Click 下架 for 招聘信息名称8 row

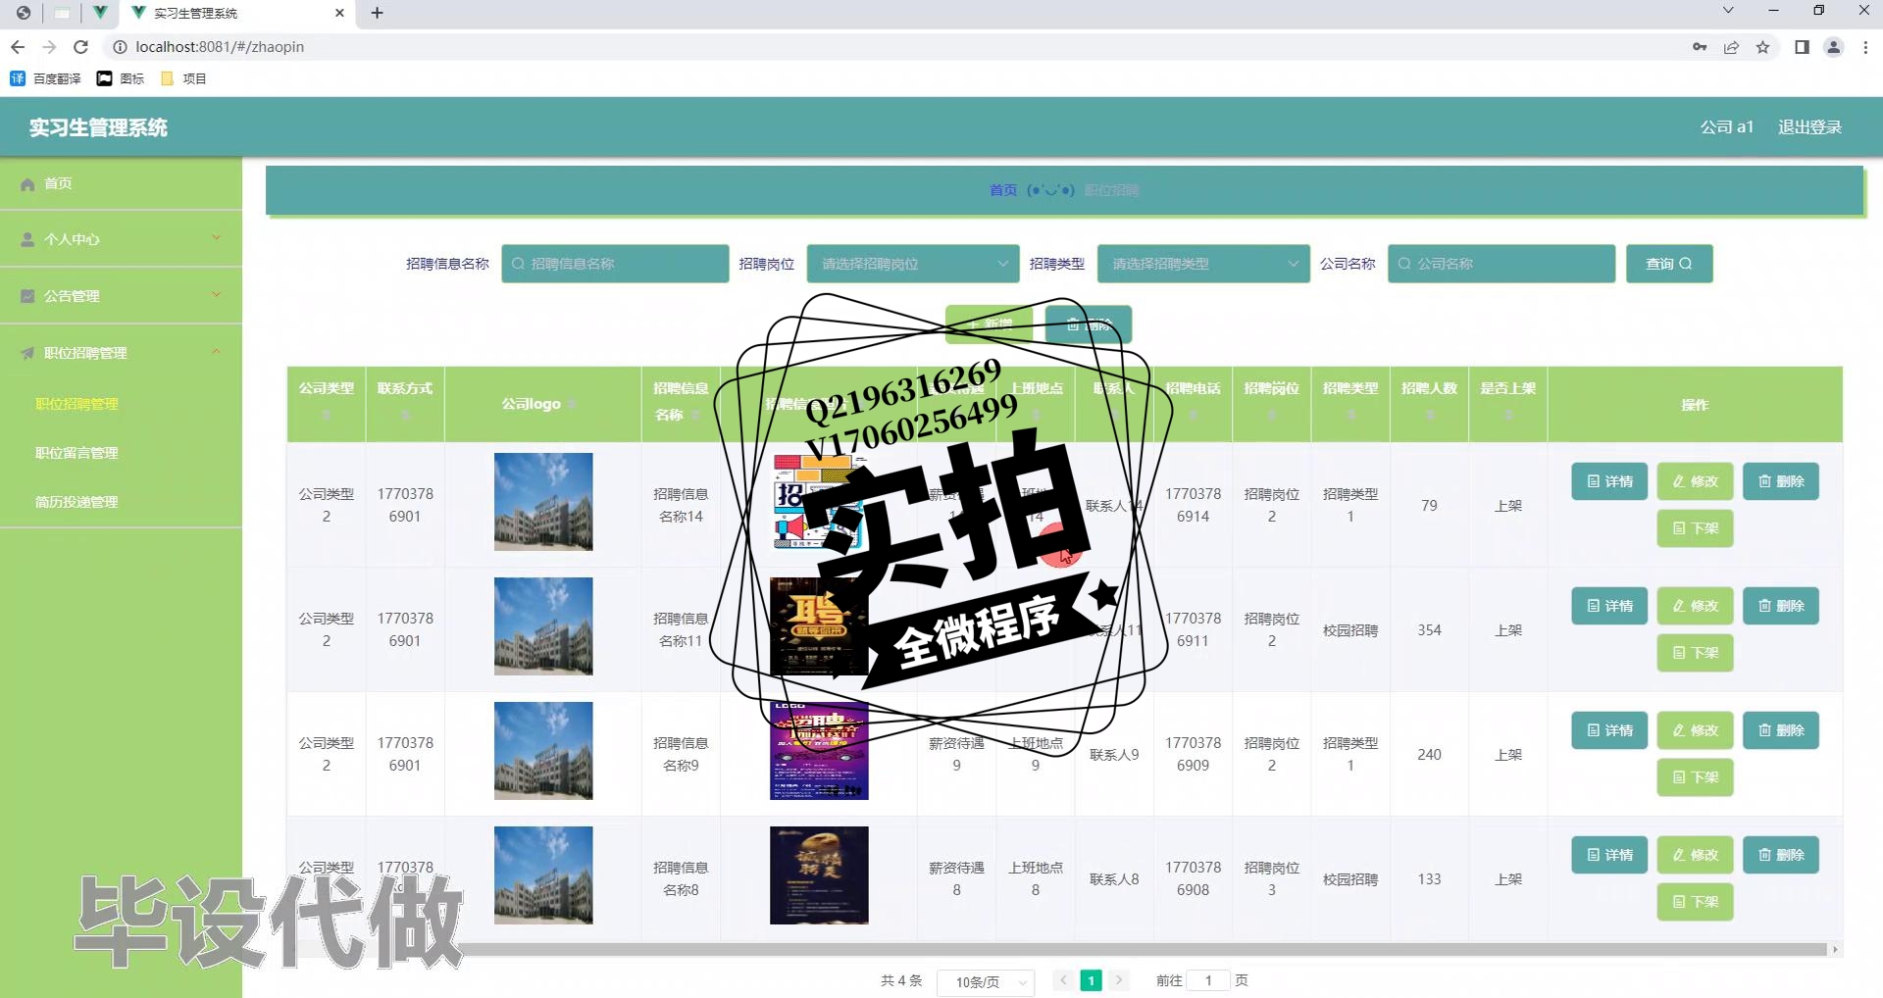(1695, 902)
